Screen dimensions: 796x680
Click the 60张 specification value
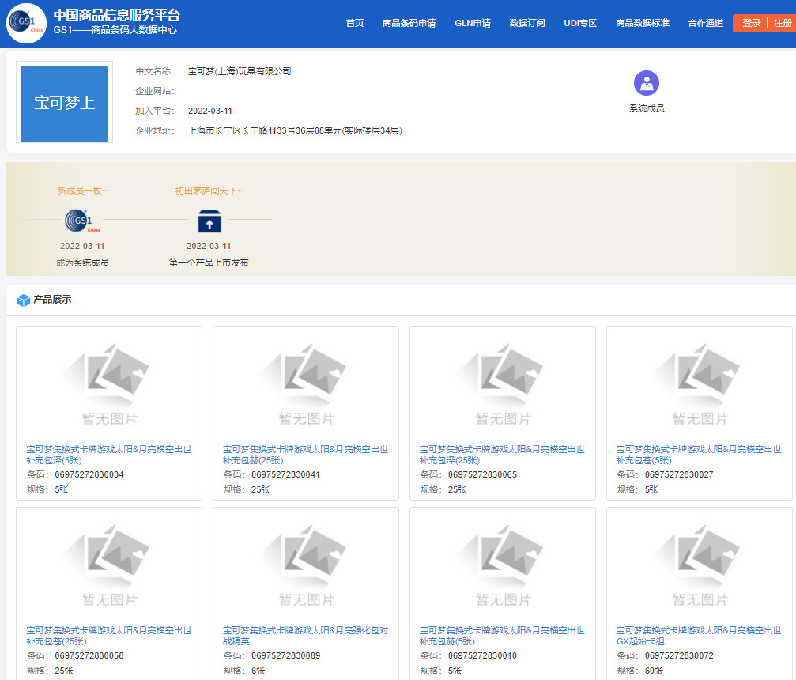pos(654,671)
